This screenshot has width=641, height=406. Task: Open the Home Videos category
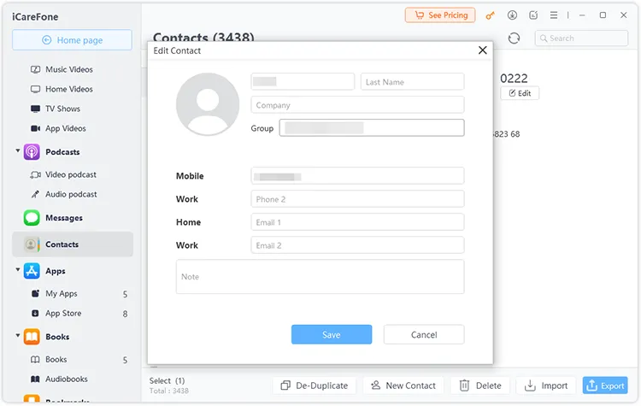(x=68, y=89)
